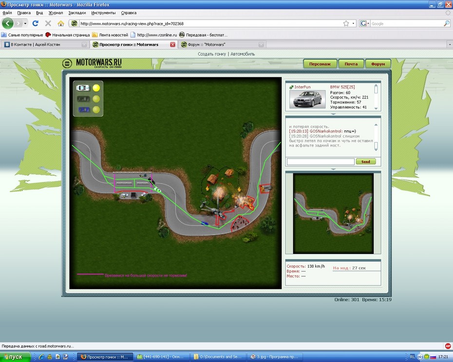
Task: Select the black car icon in race legend
Action: pyautogui.click(x=83, y=99)
